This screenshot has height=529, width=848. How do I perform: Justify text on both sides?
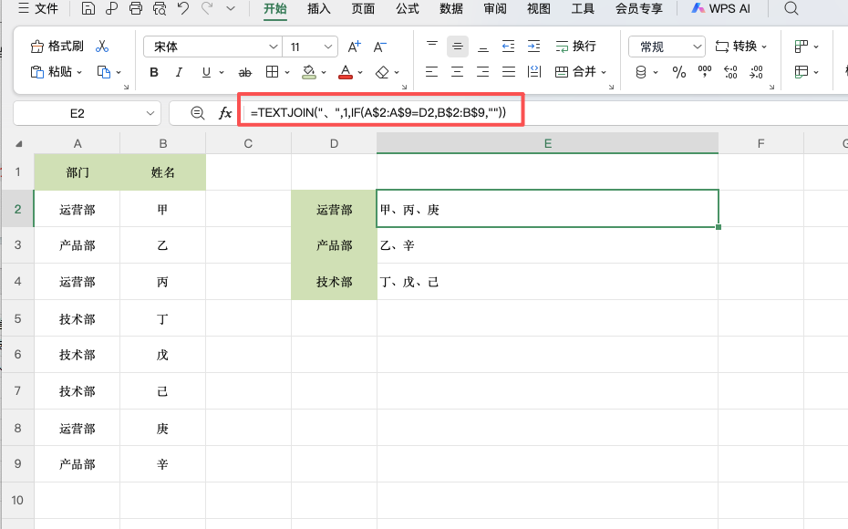point(509,71)
